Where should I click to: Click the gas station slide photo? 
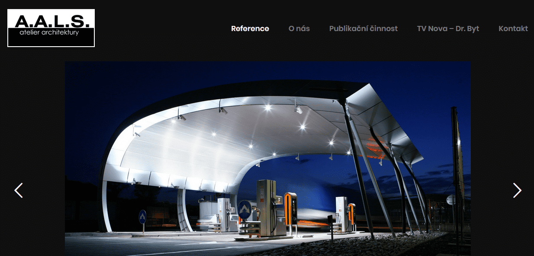(x=268, y=158)
